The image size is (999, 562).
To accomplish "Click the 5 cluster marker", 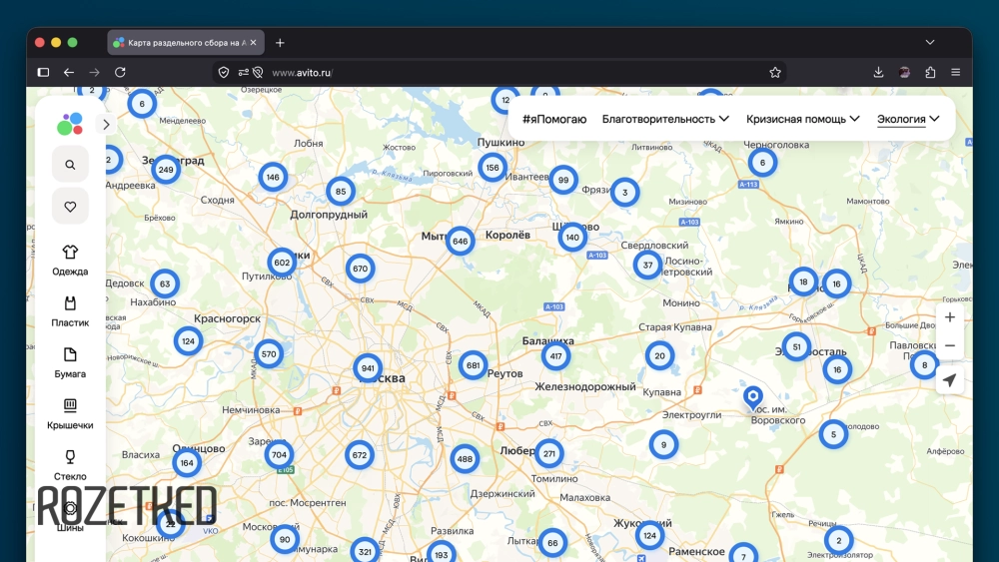I will click(833, 434).
